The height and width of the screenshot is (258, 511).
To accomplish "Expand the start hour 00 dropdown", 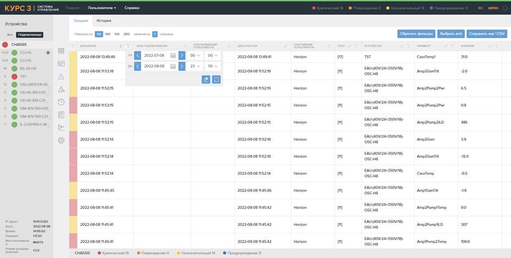I will coord(195,56).
